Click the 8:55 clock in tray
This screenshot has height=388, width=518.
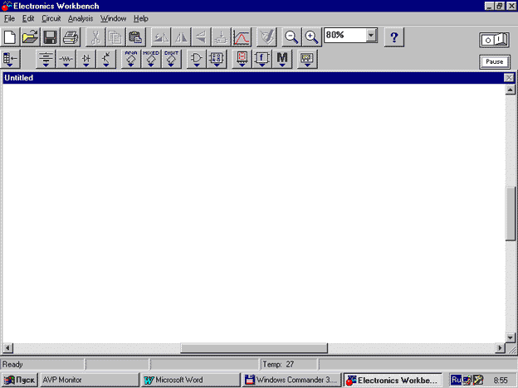pos(501,381)
